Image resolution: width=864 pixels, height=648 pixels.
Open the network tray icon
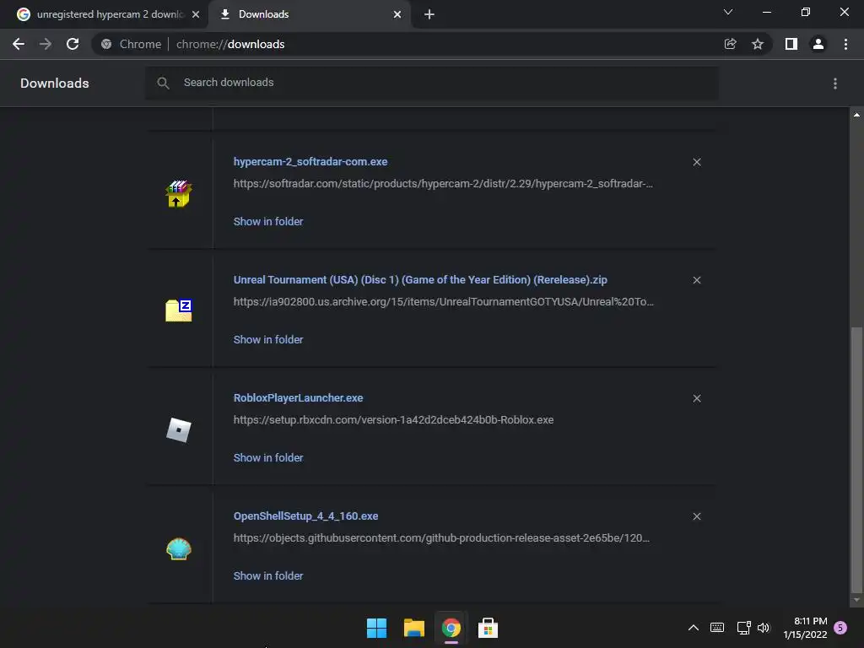(744, 628)
